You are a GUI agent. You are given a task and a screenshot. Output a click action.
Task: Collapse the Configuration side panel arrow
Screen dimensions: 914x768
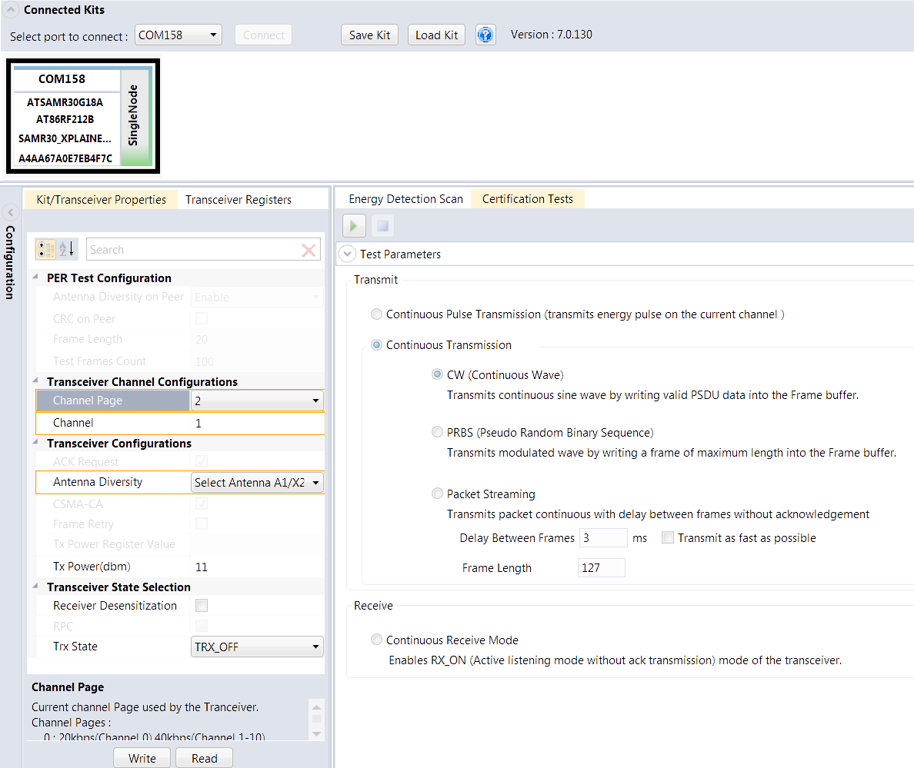pos(11,212)
